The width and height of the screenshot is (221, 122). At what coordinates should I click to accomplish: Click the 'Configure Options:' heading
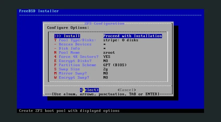pyautogui.click(x=68, y=28)
